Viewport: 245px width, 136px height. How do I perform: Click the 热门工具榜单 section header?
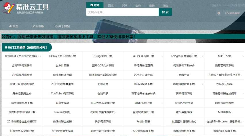point(27,47)
